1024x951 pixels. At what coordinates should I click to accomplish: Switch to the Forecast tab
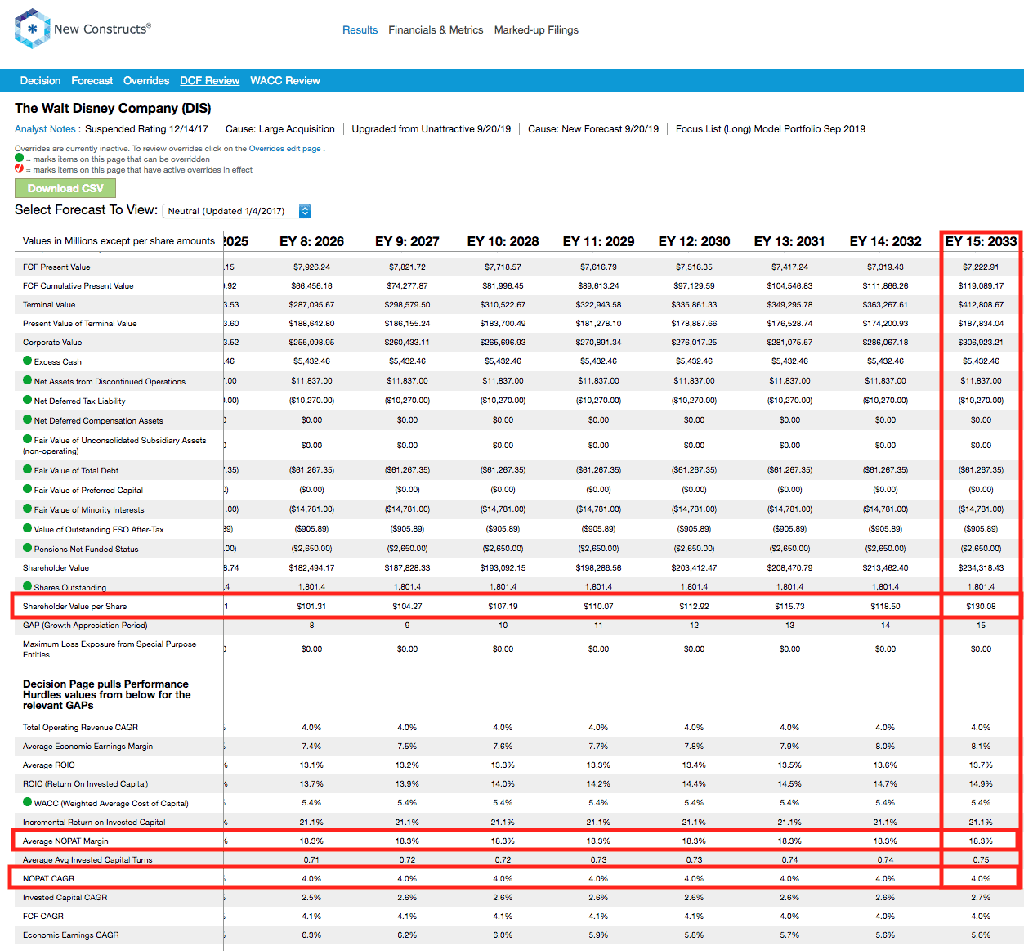coord(92,81)
